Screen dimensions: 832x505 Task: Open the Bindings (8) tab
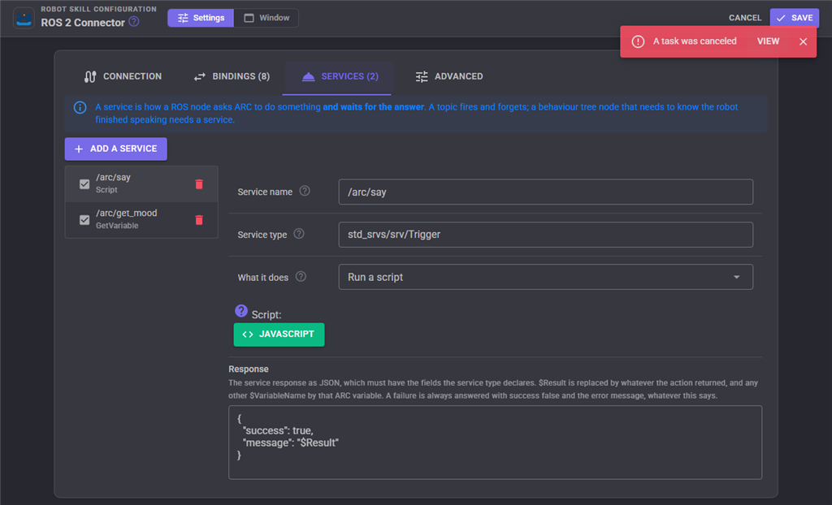pyautogui.click(x=232, y=76)
